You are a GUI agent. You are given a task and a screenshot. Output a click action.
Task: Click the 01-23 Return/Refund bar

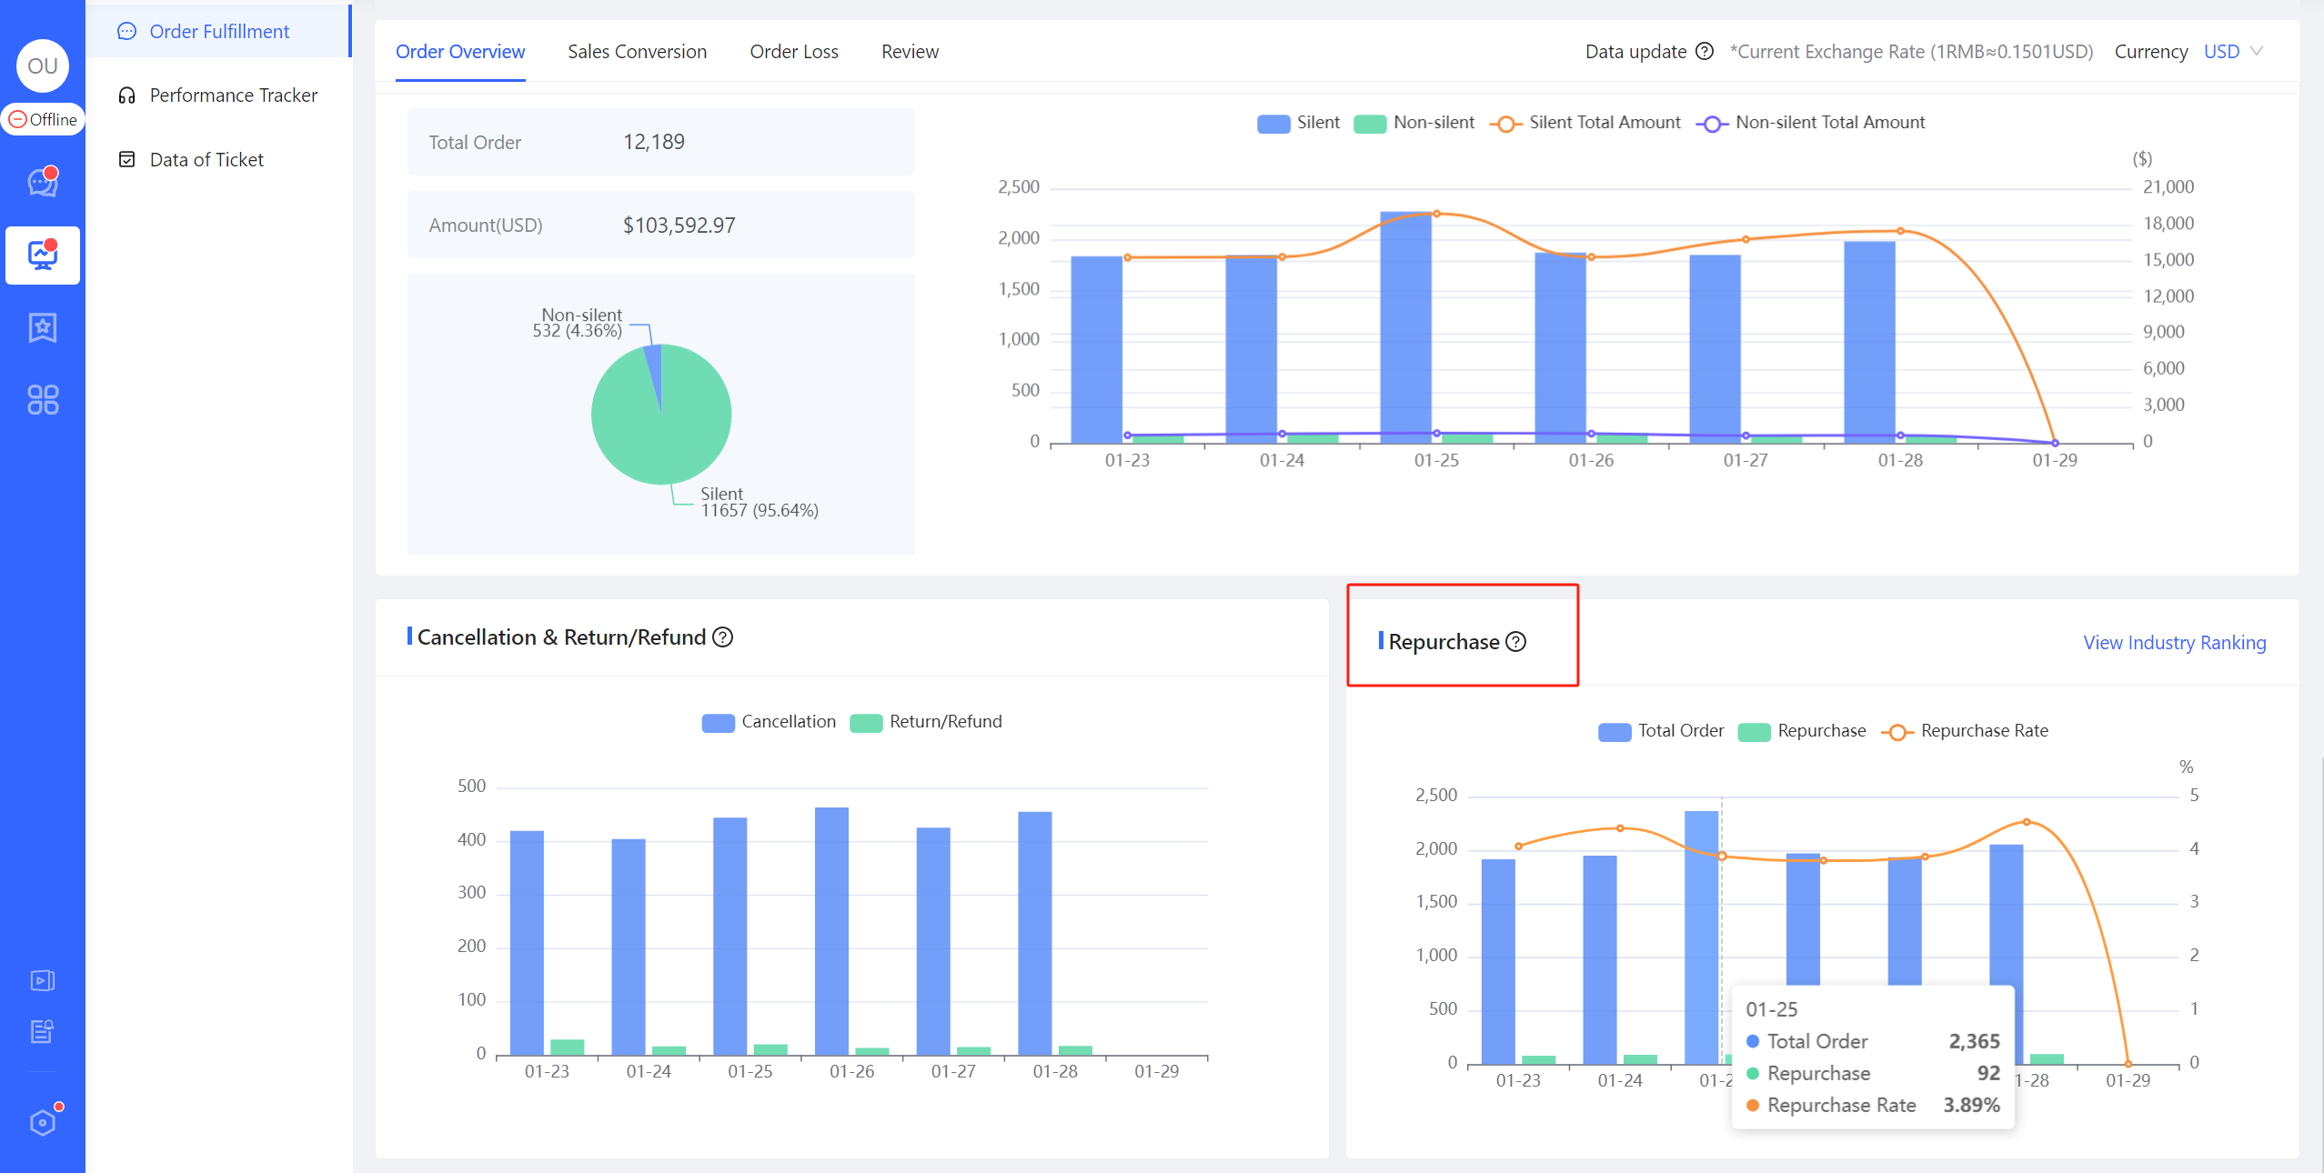[568, 1048]
